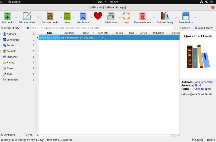Select the Quick Start Guide title cell
The height and width of the screenshot is (142, 216).
pos(49,38)
